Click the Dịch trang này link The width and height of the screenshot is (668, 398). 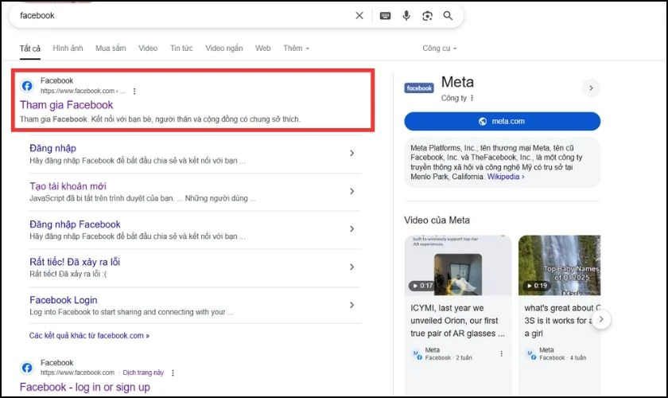[x=143, y=373]
